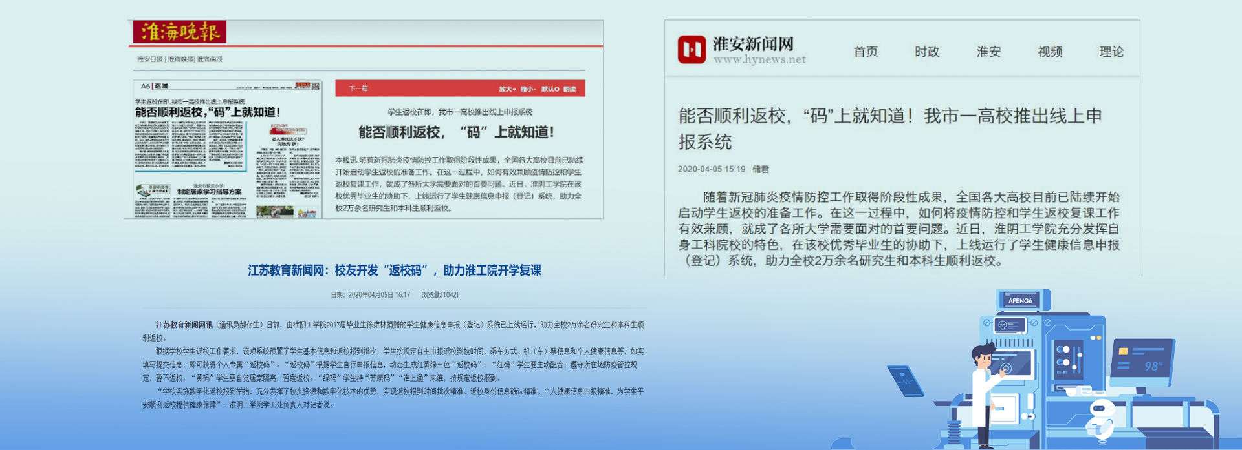The width and height of the screenshot is (1242, 450).
Task: Open the blue 江苏教育新闻网 headline link
Action: pyautogui.click(x=395, y=271)
